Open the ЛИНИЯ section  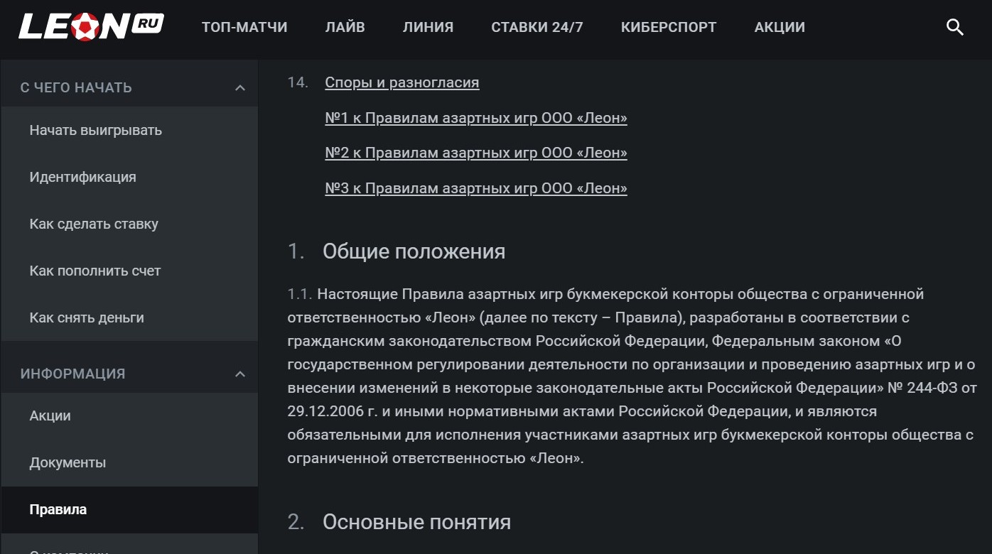(x=428, y=28)
